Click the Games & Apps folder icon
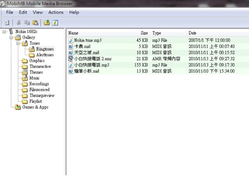This screenshot has height=176, width=249. point(18,107)
